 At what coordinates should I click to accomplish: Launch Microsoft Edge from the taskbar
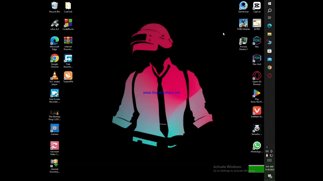pyautogui.click(x=270, y=26)
